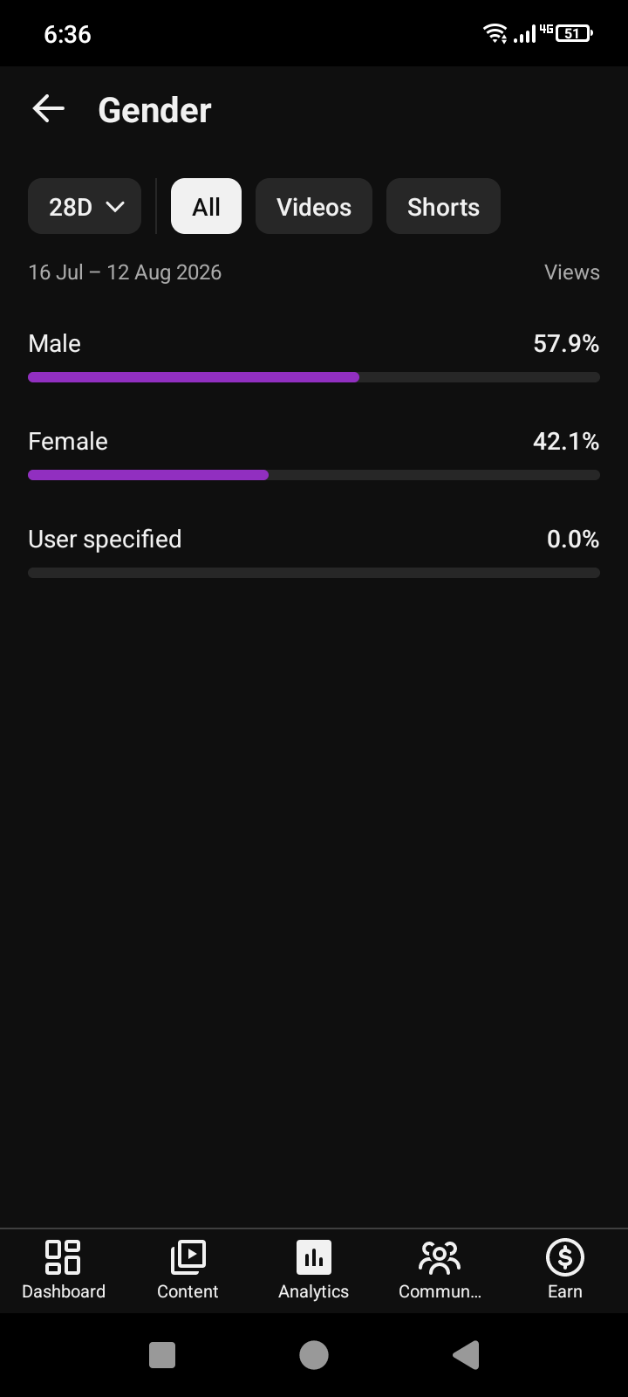Click the Views column label

[572, 272]
